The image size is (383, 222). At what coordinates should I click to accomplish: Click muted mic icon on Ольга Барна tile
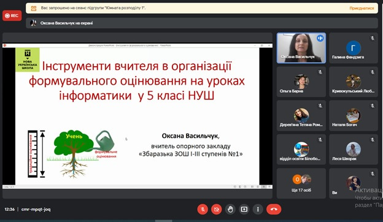point(320,72)
